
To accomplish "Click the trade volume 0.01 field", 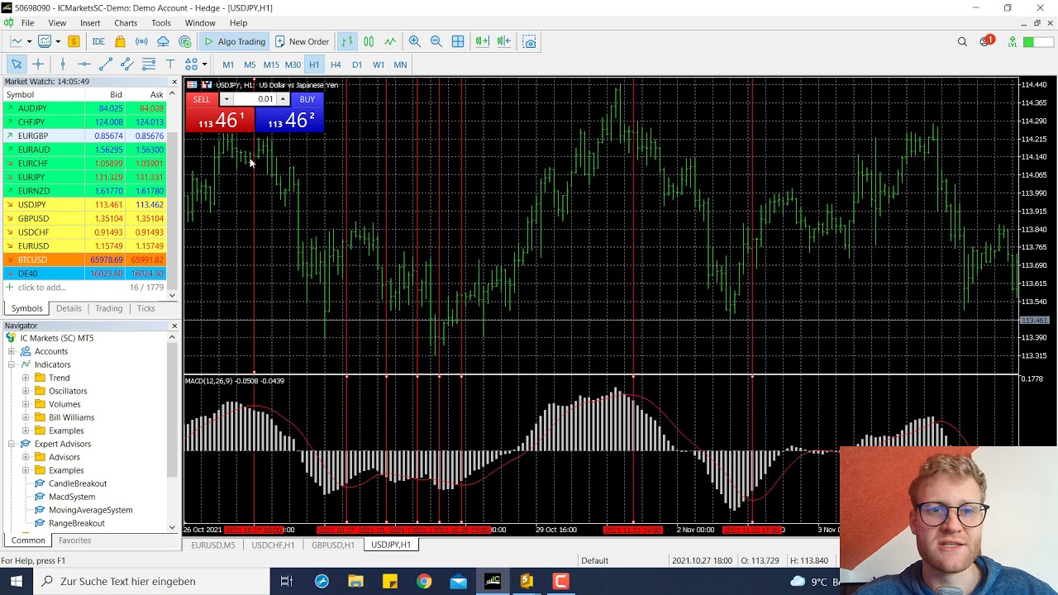I will click(x=255, y=99).
